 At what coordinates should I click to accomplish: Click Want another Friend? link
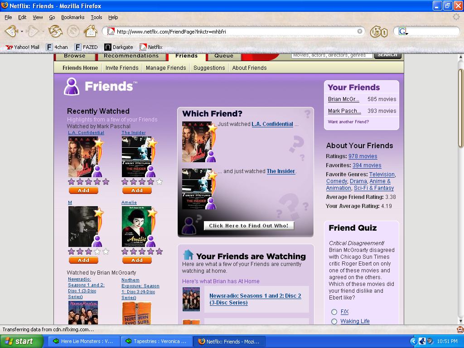click(x=348, y=121)
